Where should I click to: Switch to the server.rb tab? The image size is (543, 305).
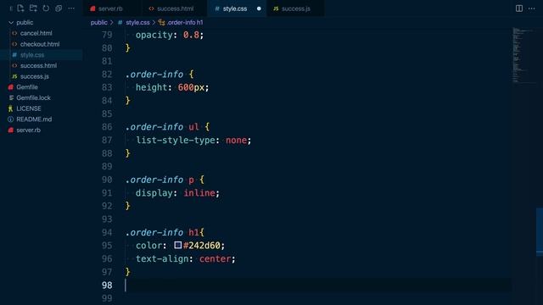click(x=110, y=8)
